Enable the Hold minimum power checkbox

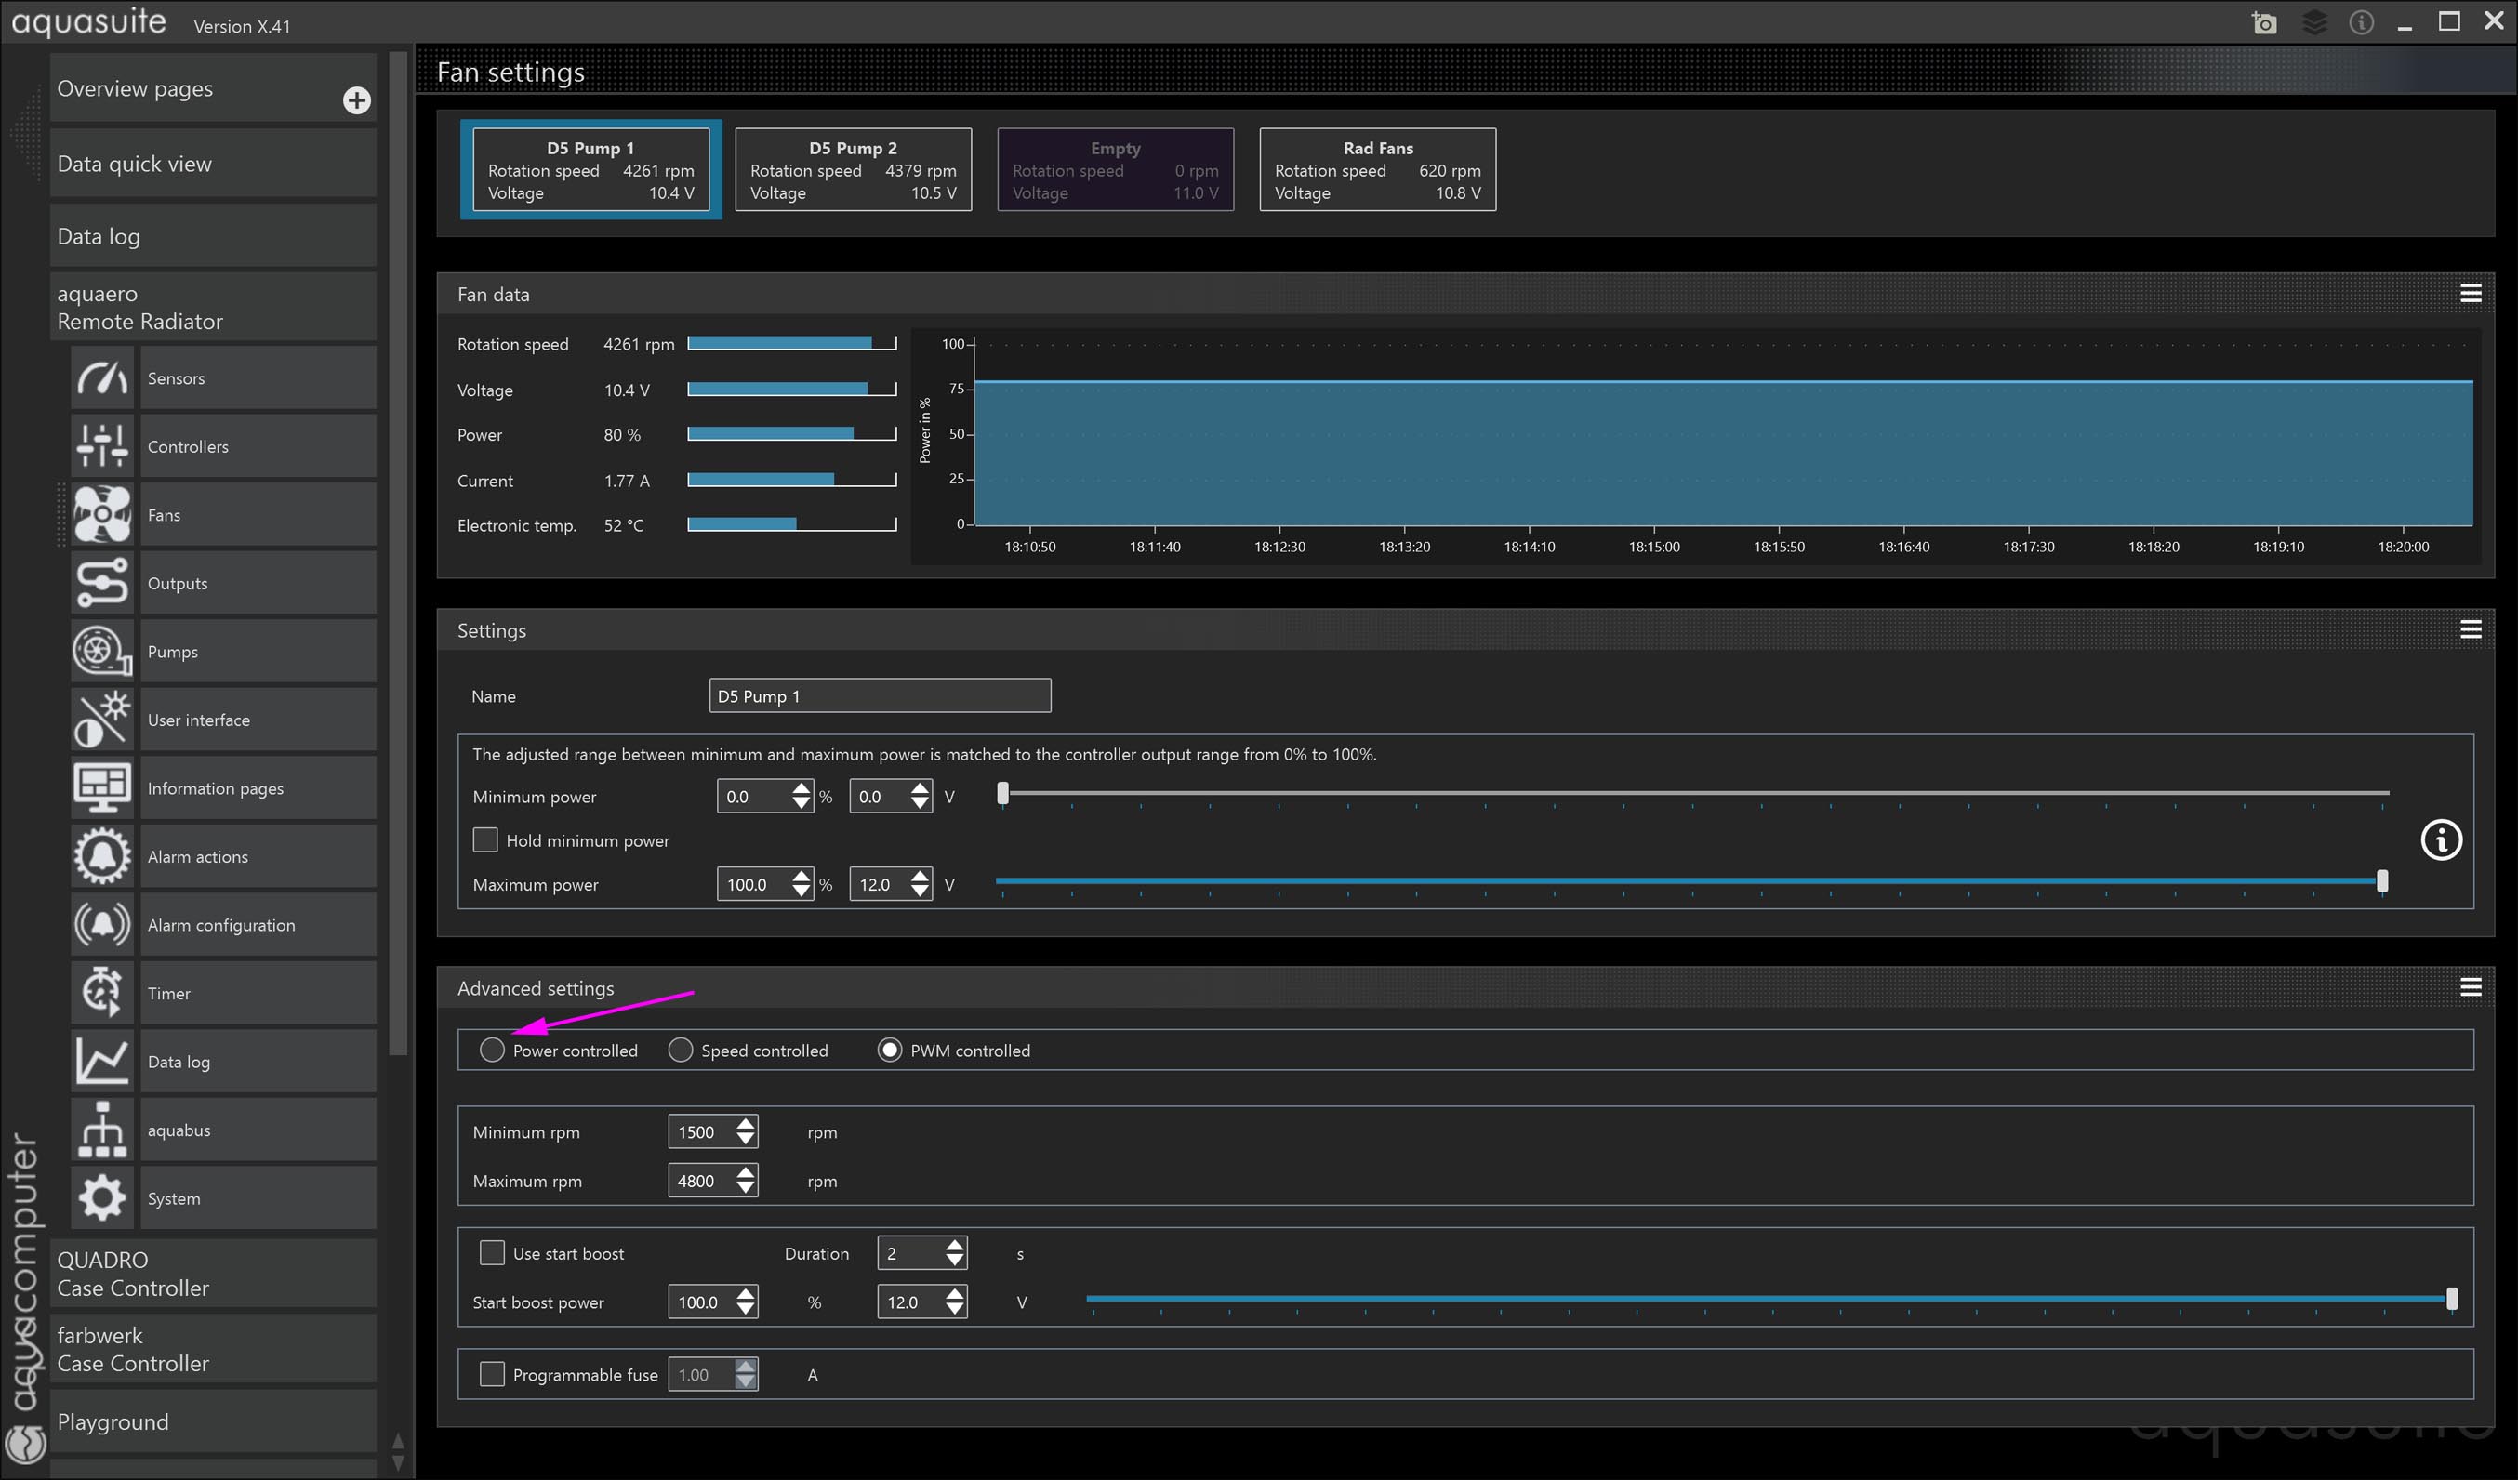coord(485,839)
